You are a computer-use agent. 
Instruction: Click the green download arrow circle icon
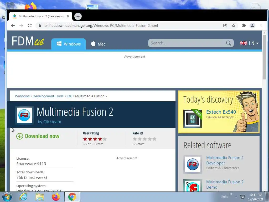point(19,136)
